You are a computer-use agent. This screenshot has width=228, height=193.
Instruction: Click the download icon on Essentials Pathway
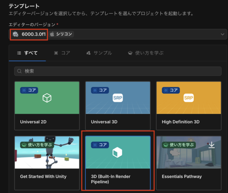[212, 145]
